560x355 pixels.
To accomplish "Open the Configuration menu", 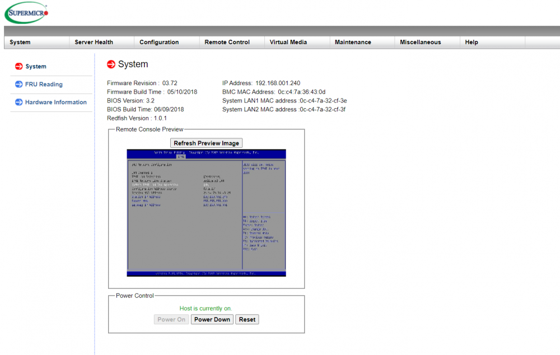I will (159, 42).
